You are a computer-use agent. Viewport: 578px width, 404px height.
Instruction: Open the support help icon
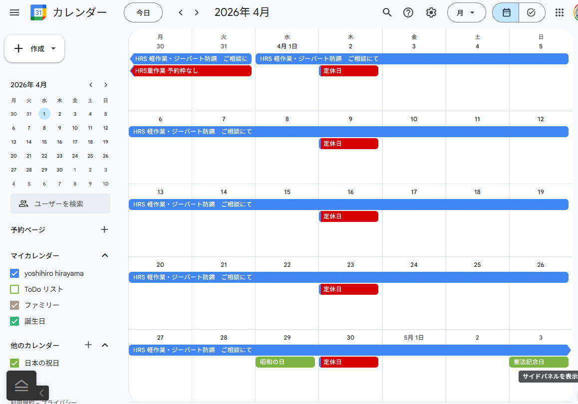[x=408, y=12]
